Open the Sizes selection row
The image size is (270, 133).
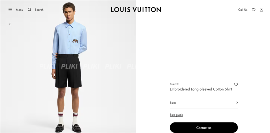click(204, 103)
